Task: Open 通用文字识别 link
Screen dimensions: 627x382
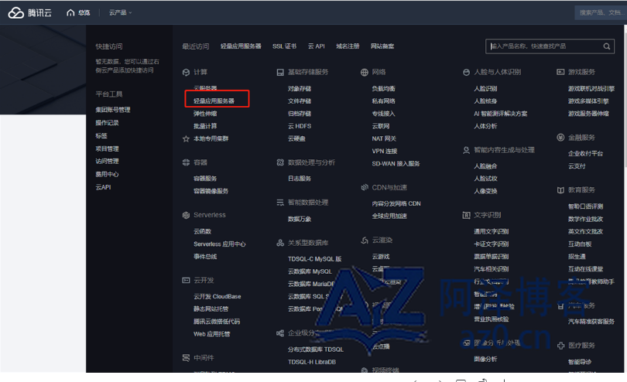Action: pyautogui.click(x=492, y=231)
